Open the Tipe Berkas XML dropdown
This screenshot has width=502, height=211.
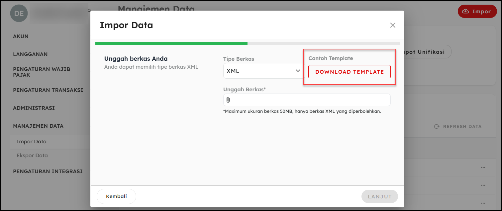(x=264, y=71)
